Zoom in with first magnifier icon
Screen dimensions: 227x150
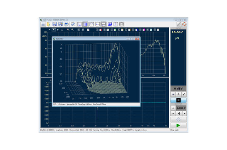(68, 30)
